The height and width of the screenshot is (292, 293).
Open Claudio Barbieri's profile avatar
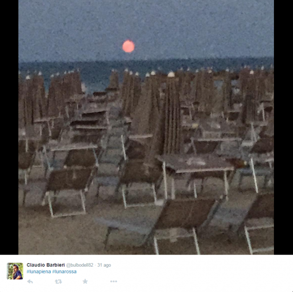pyautogui.click(x=15, y=271)
